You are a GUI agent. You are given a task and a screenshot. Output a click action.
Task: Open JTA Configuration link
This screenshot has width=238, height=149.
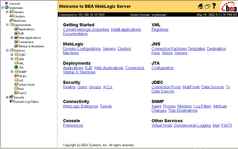163,68
